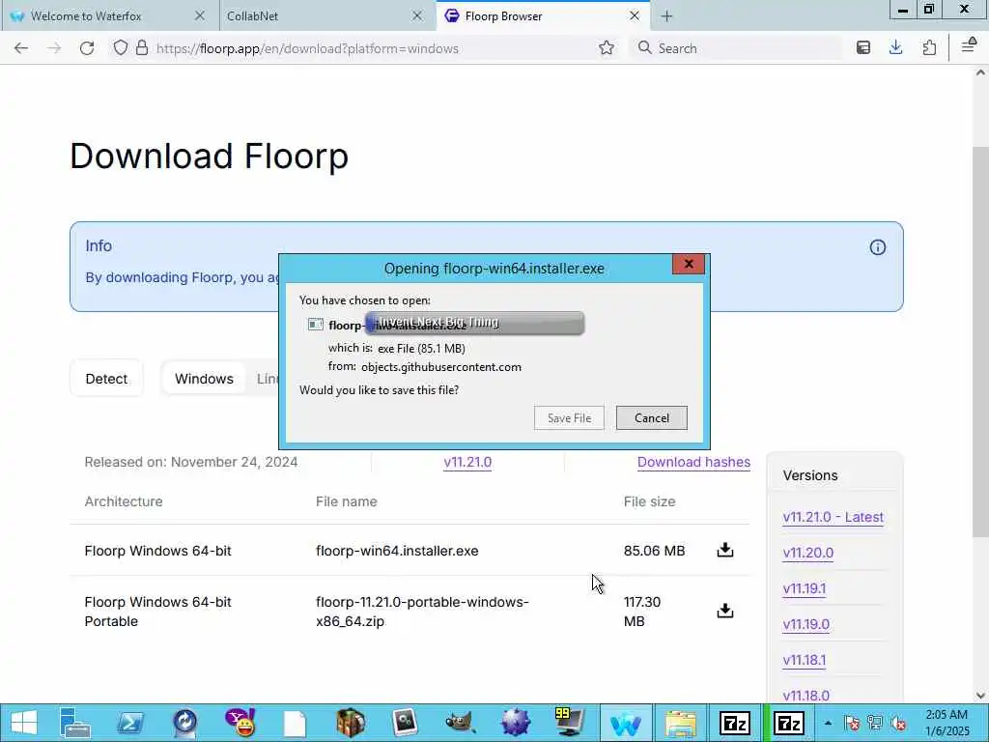Screen dimensions: 989x742
Task: Go back using the browser back arrow
Action: [21, 48]
